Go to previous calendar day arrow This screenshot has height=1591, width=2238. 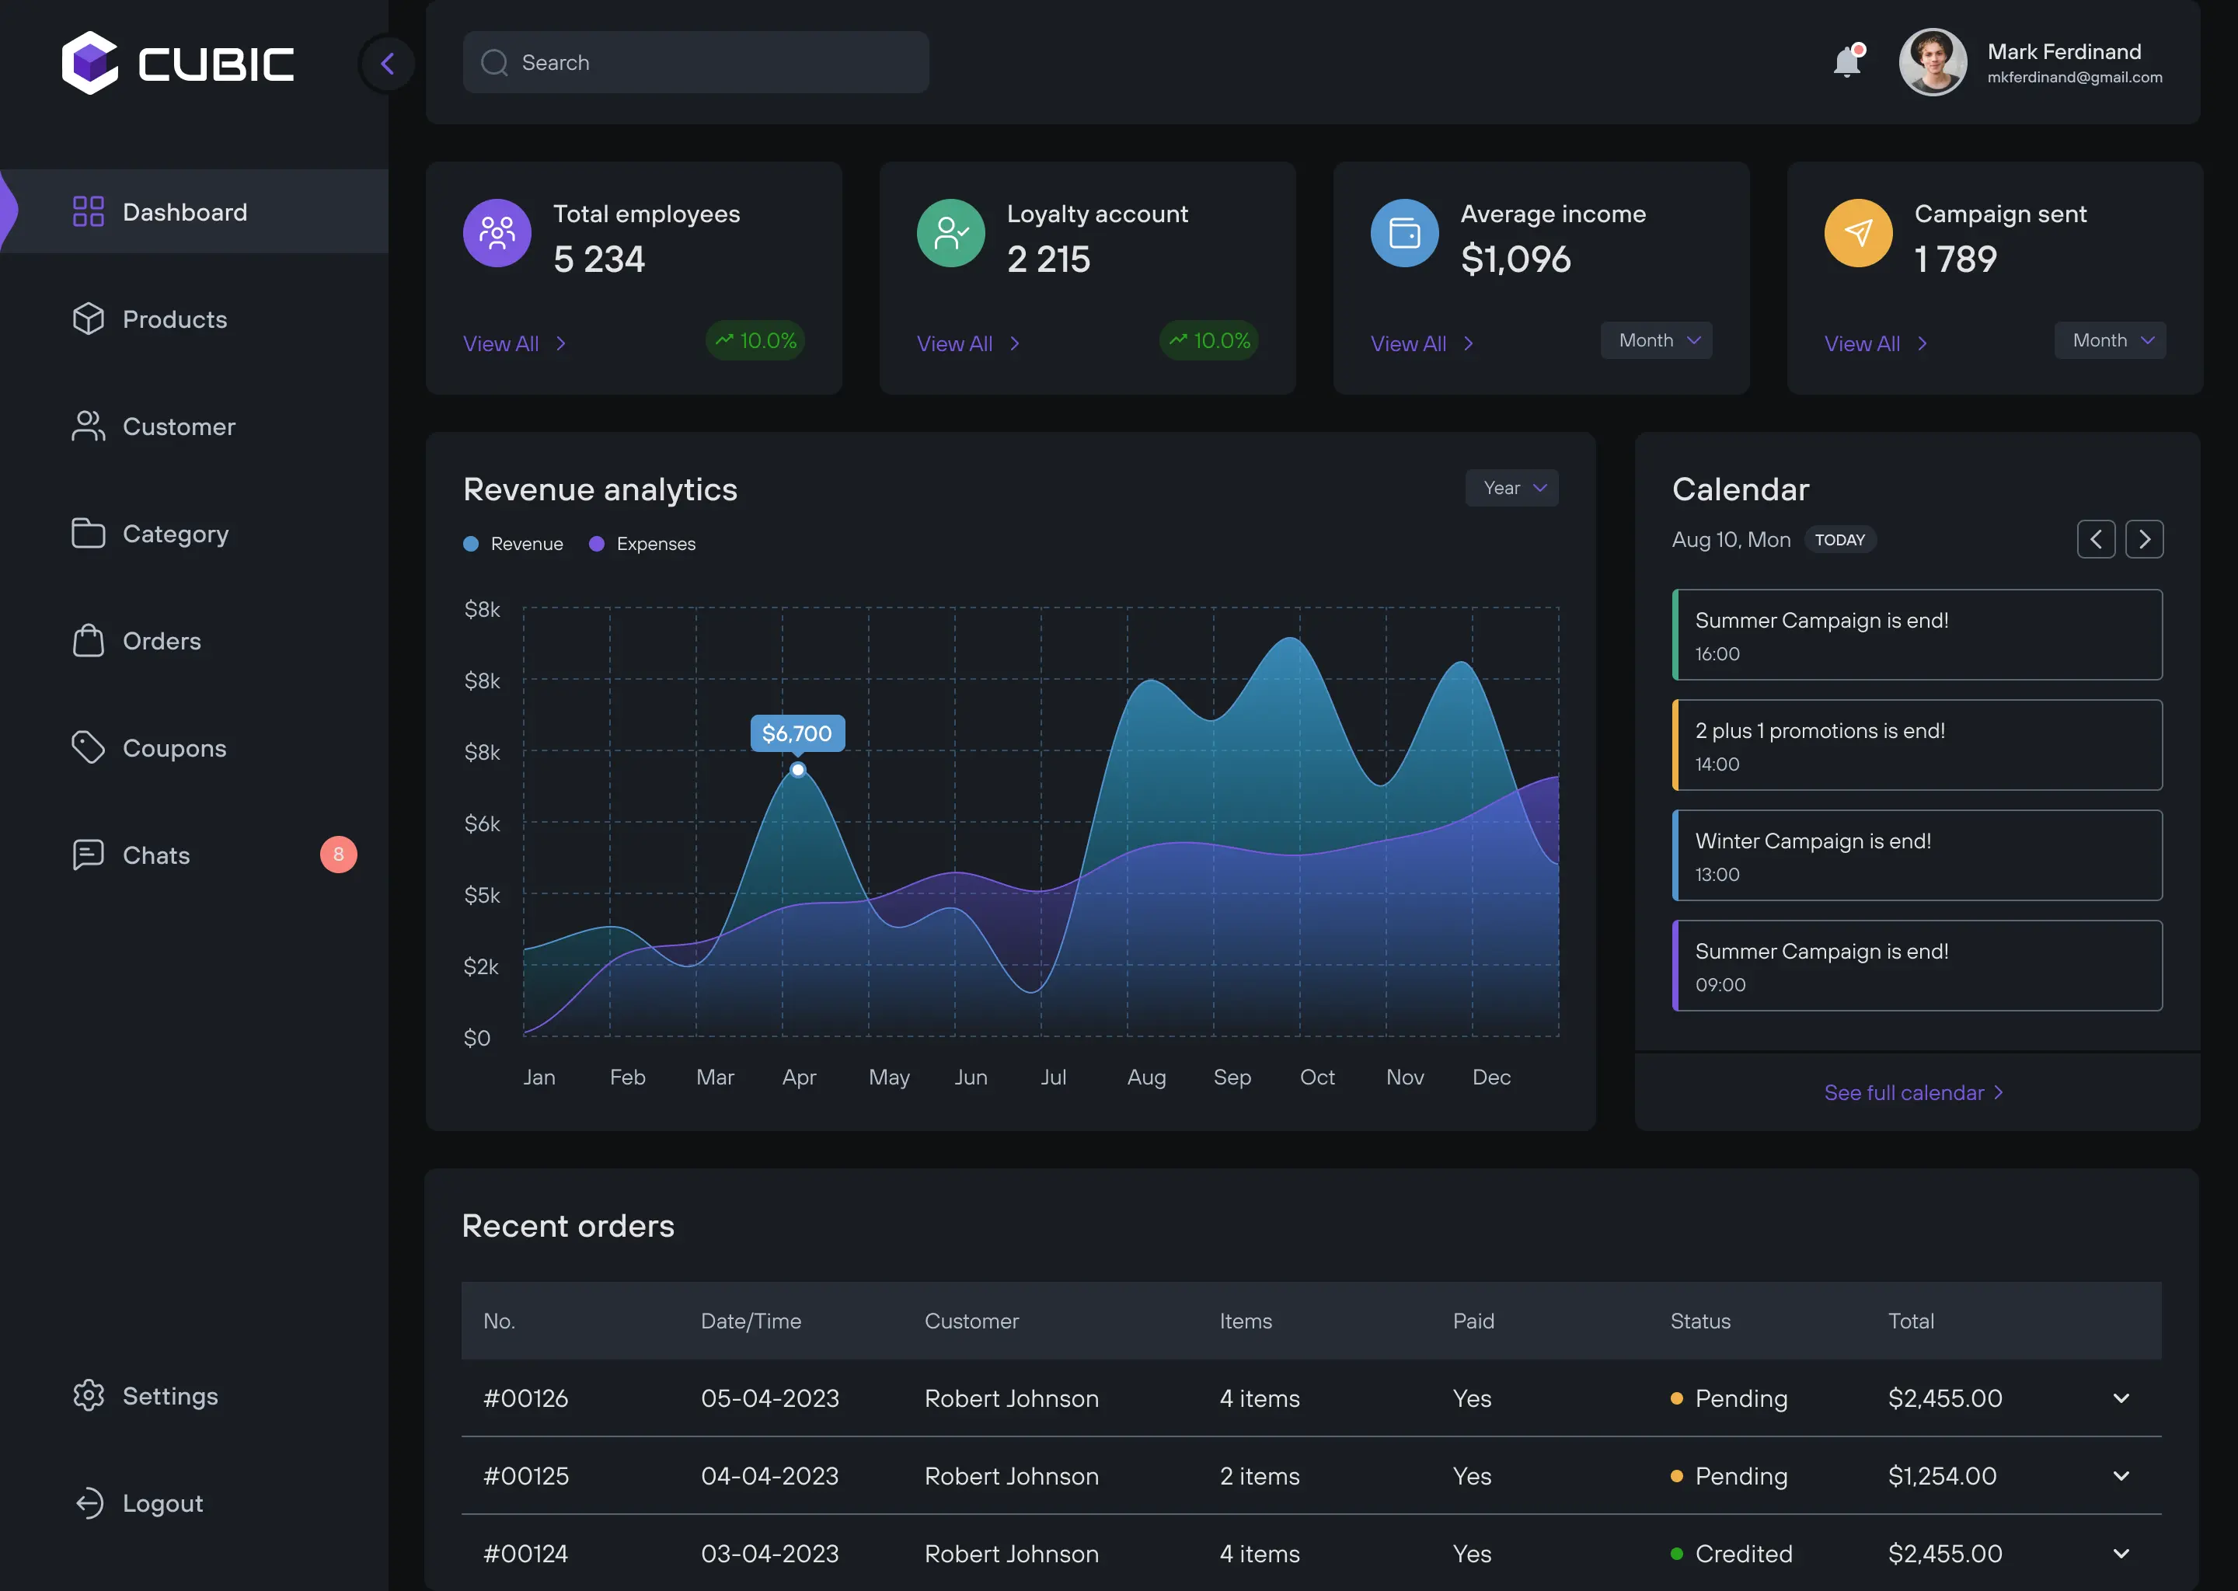[2095, 539]
